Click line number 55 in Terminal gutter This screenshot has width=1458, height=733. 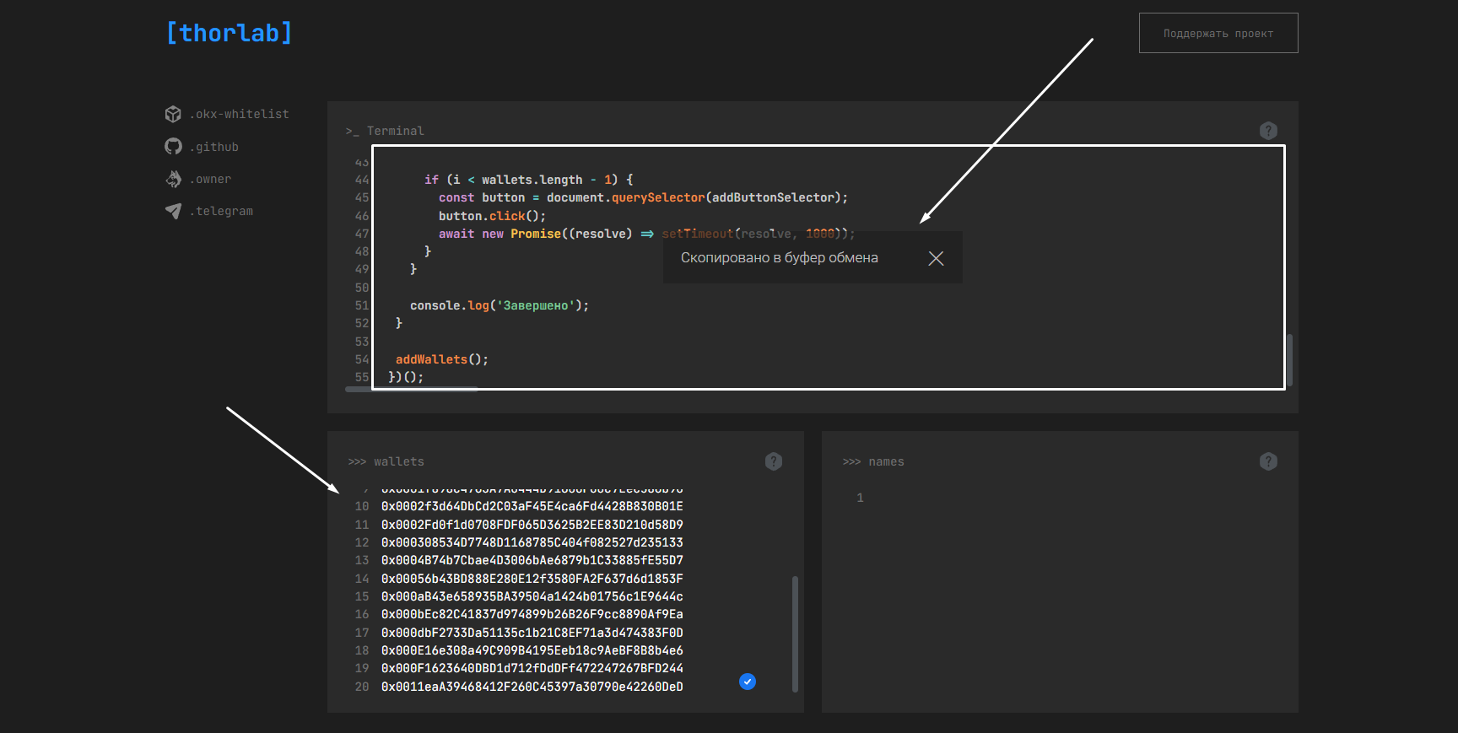pyautogui.click(x=362, y=377)
